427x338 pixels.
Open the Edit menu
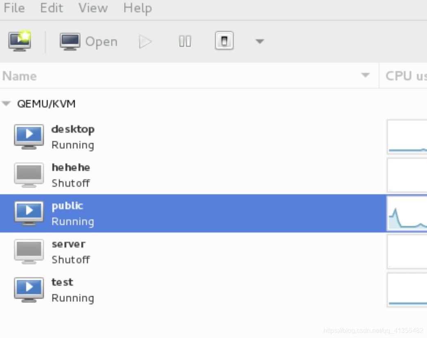point(52,8)
